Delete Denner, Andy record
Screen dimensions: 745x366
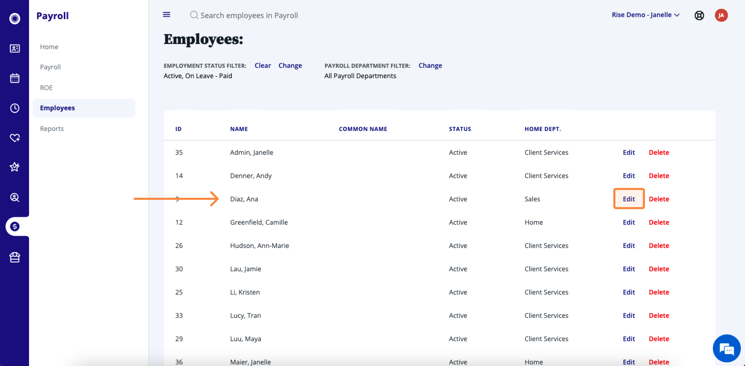(659, 176)
